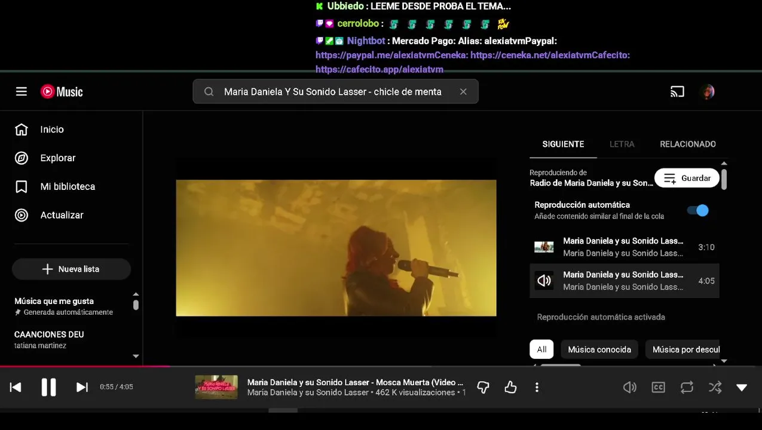Click the music video player area

(x=336, y=248)
